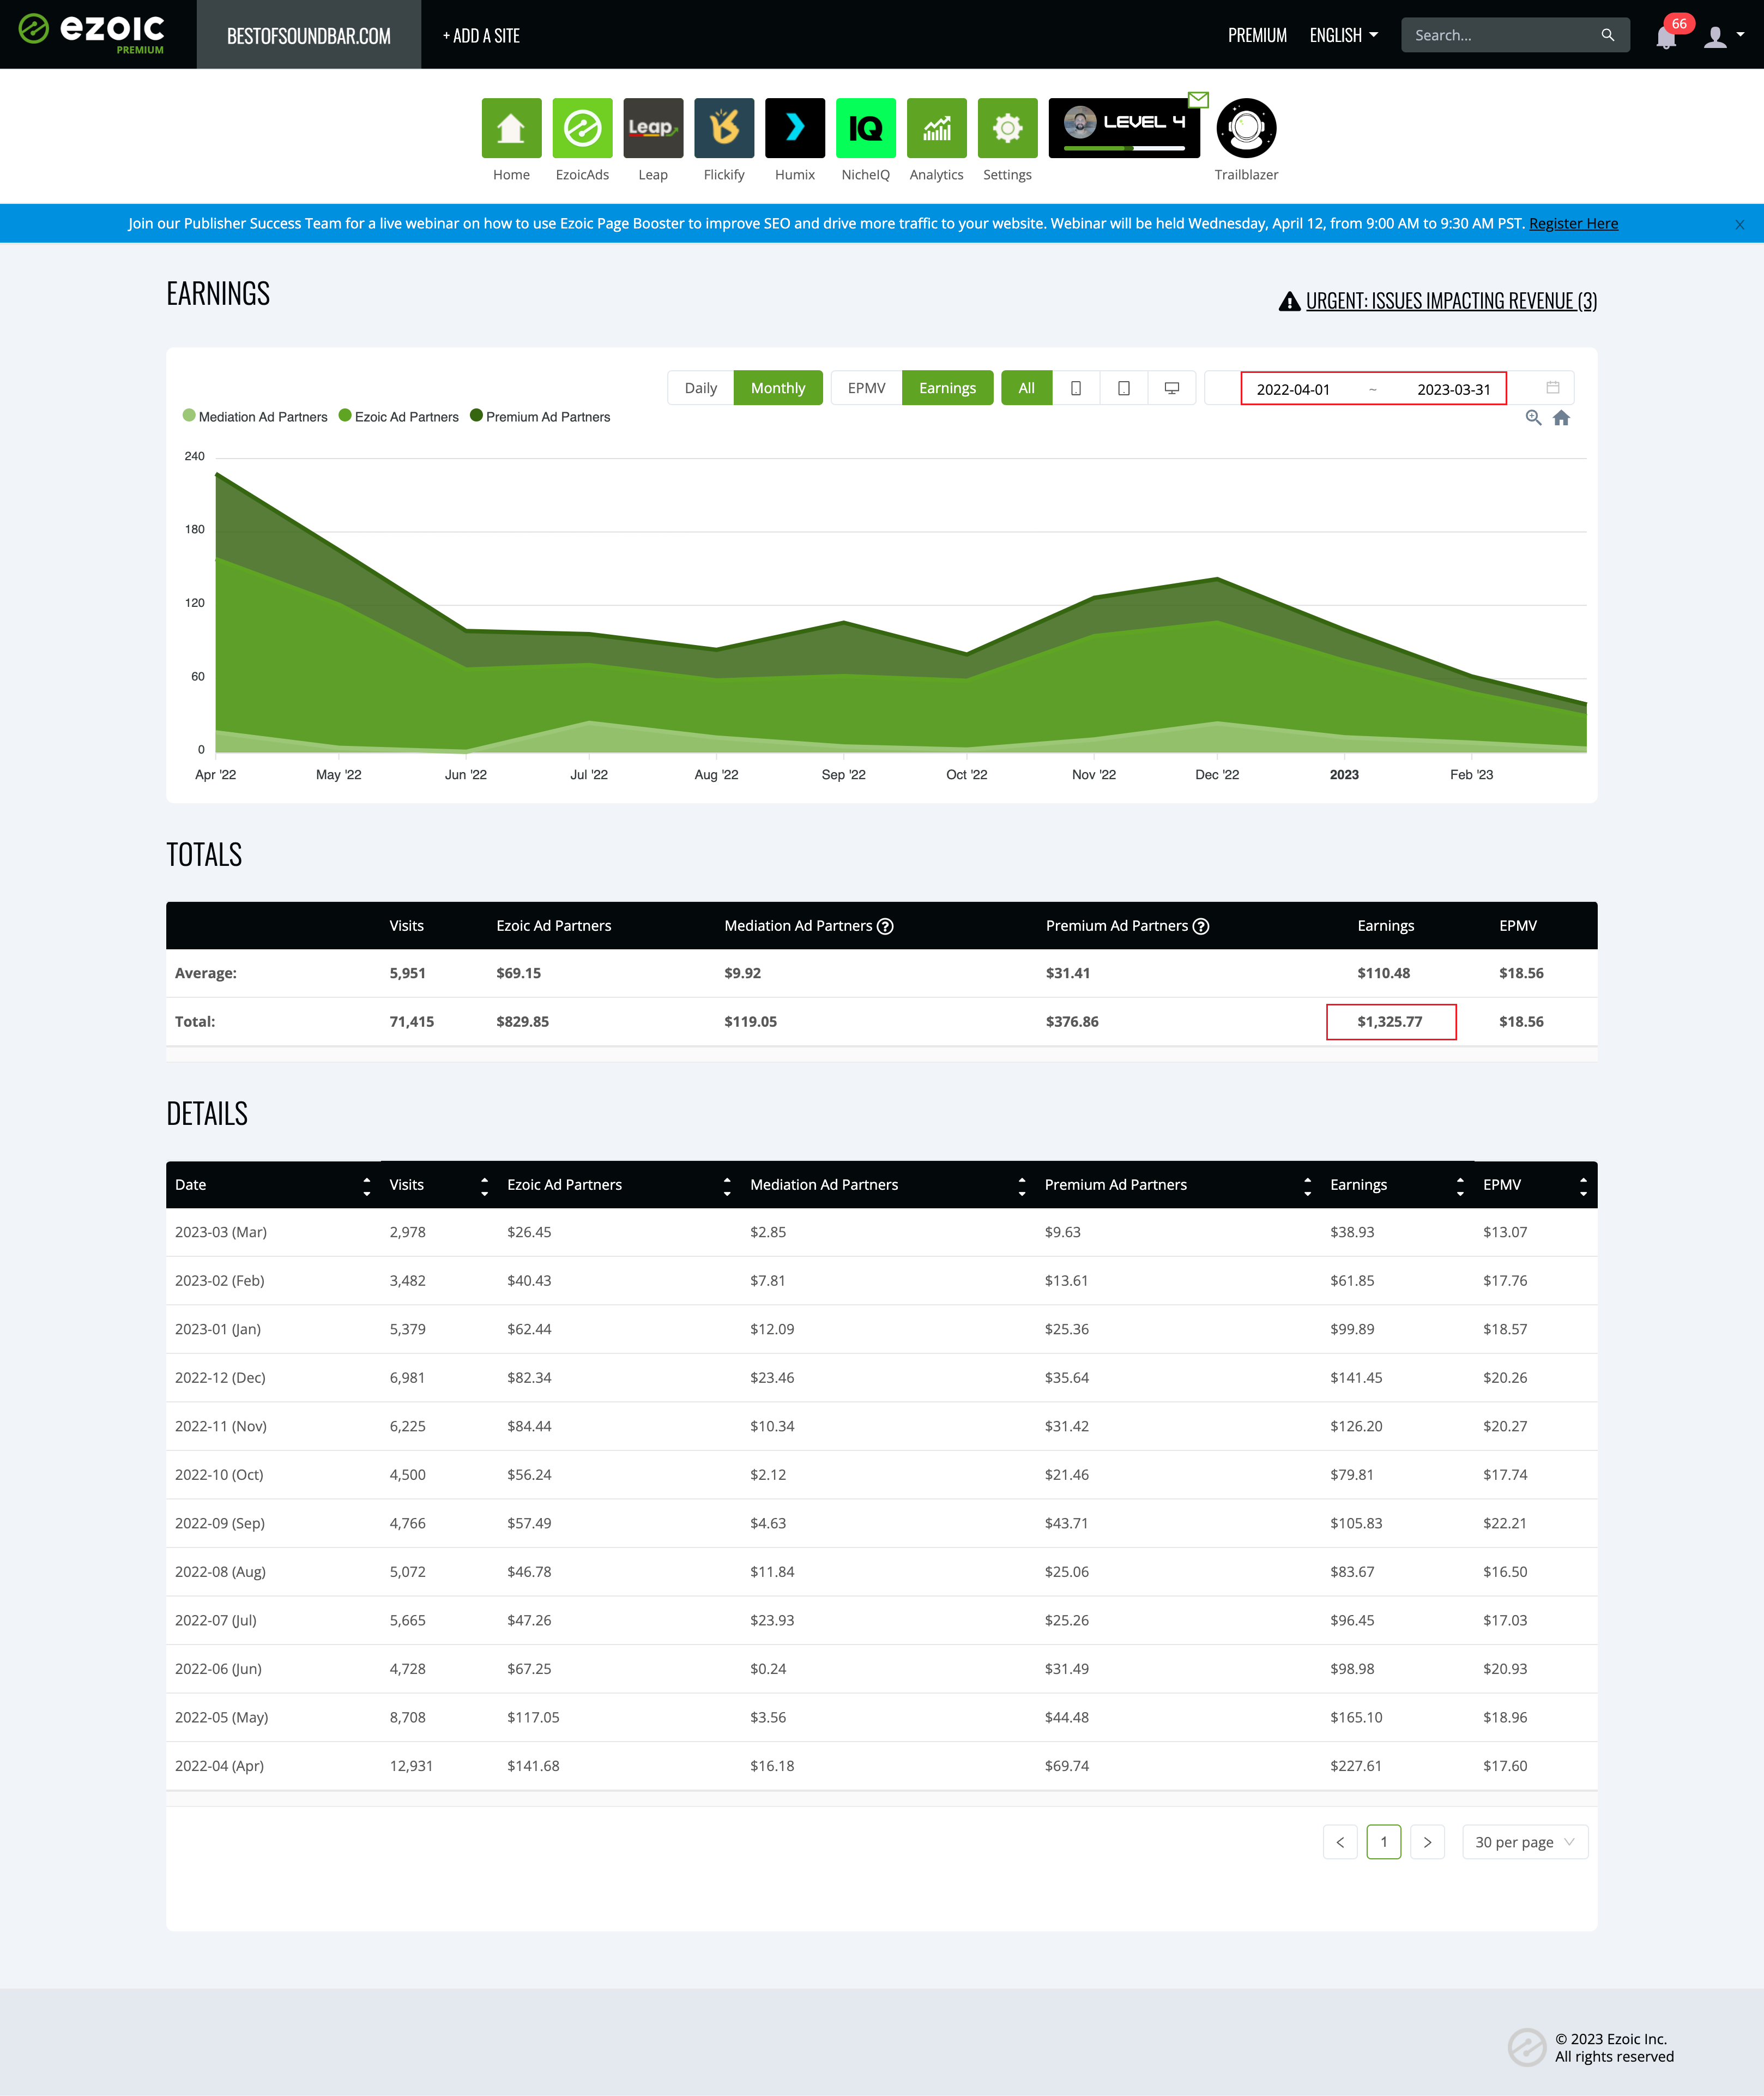Open the Trailblazer astronaut icon

(x=1246, y=128)
